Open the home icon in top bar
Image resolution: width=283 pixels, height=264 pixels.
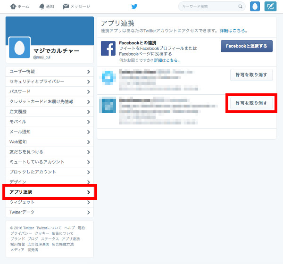coord(13,7)
